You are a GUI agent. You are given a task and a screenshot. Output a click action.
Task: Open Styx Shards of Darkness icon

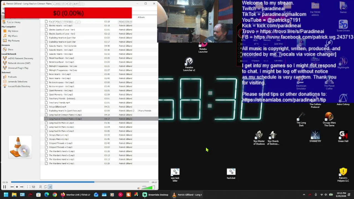[x=273, y=138]
